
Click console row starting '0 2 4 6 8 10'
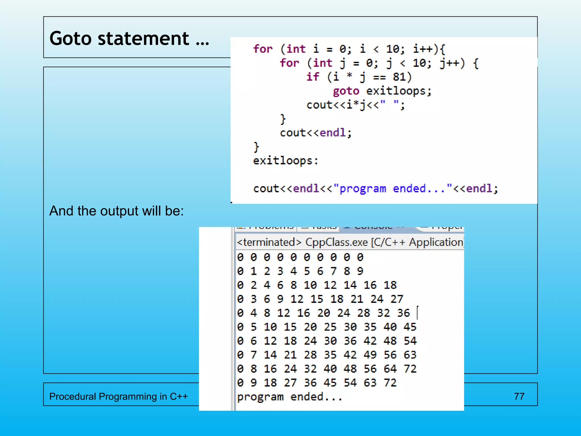(x=317, y=285)
